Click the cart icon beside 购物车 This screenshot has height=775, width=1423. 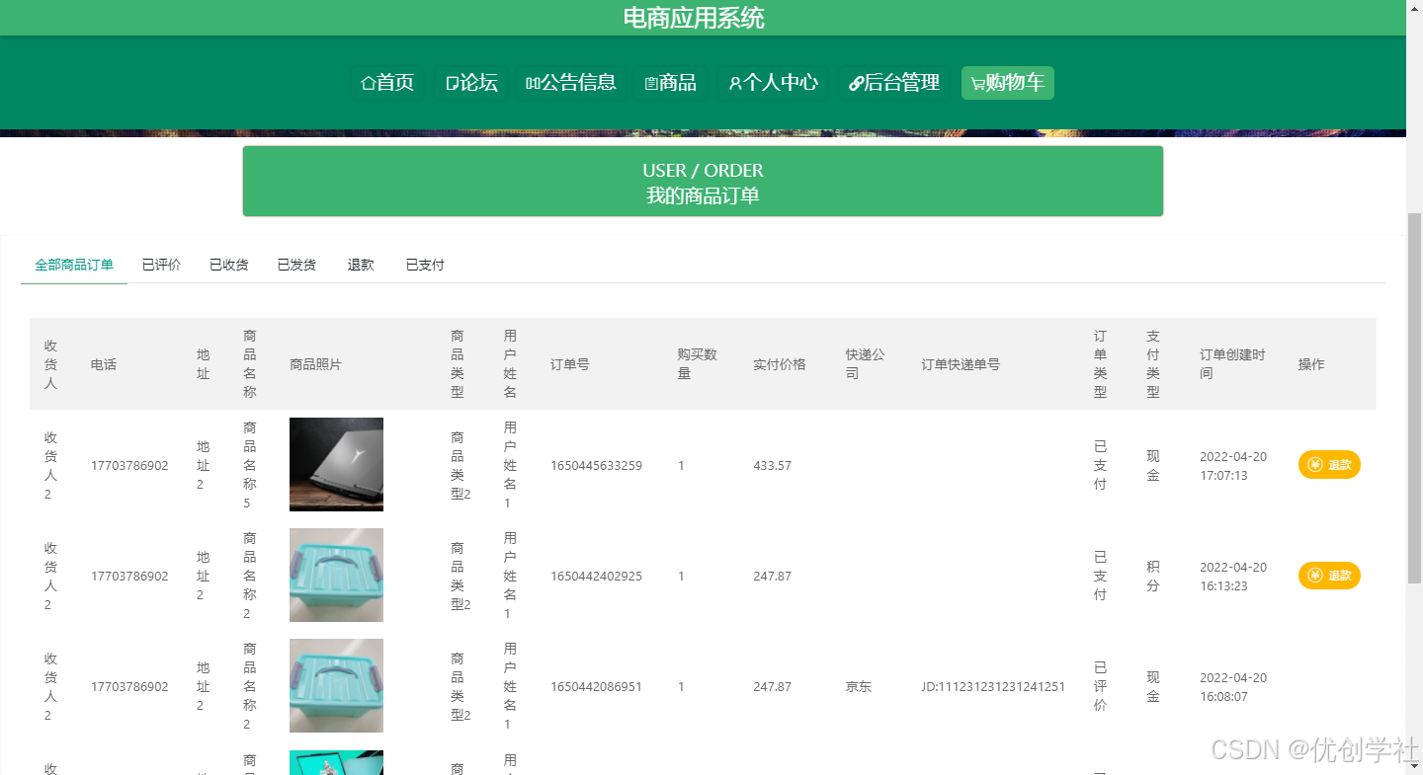pos(977,84)
